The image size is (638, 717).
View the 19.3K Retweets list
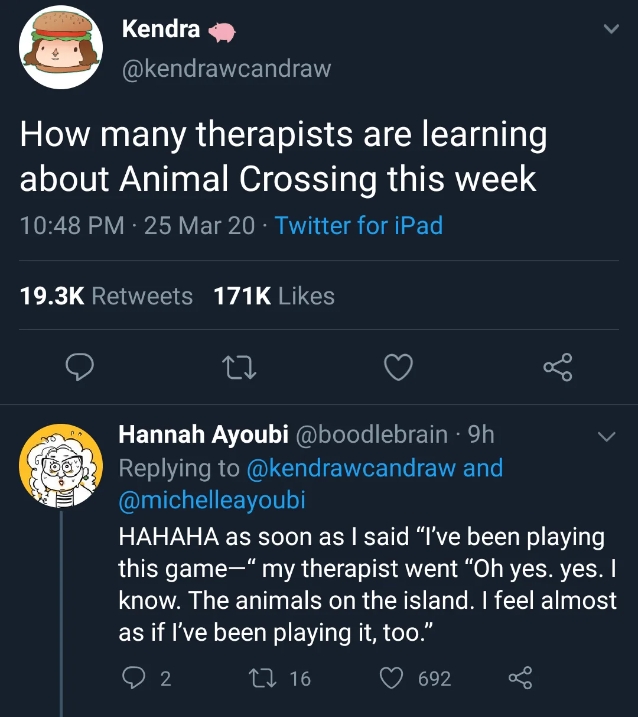(106, 296)
